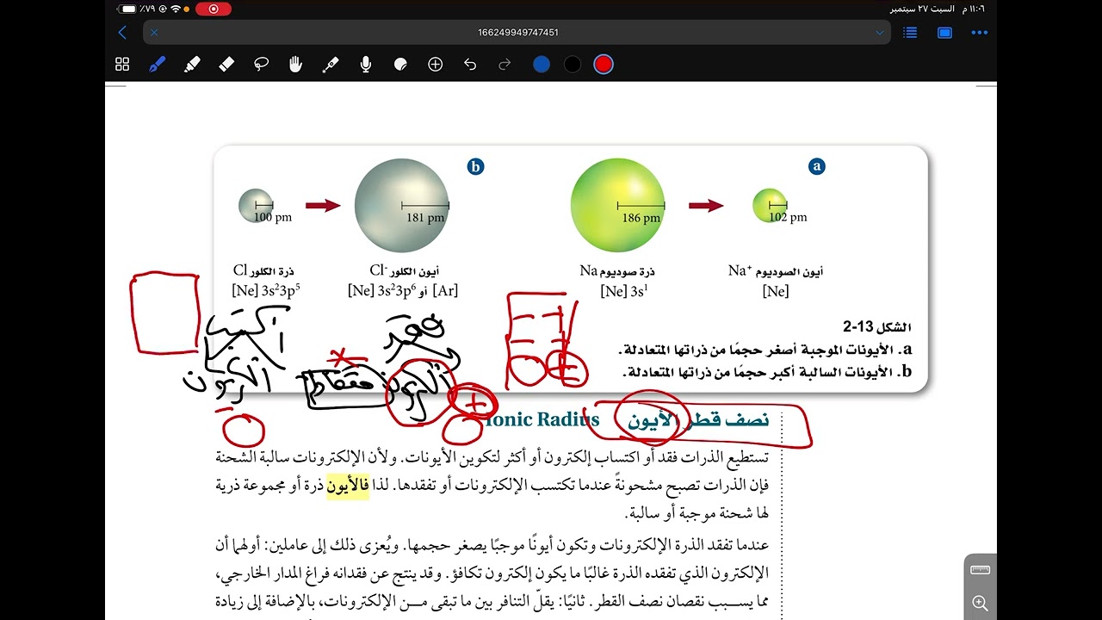
Task: Close the note tab with the x icon
Action: coord(154,33)
